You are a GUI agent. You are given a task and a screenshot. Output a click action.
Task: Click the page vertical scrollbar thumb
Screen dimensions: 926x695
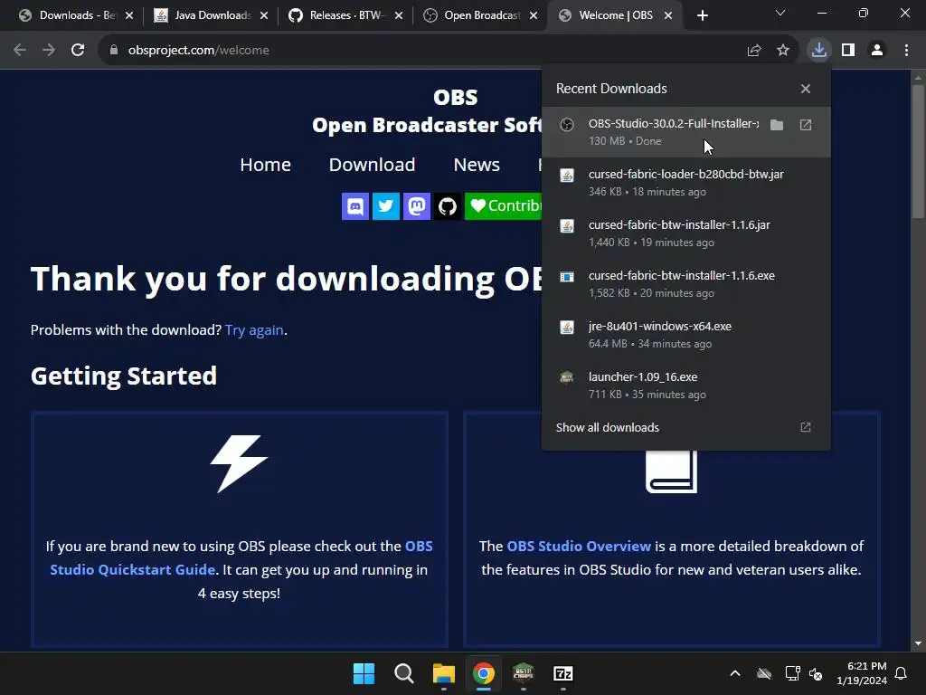point(918,151)
